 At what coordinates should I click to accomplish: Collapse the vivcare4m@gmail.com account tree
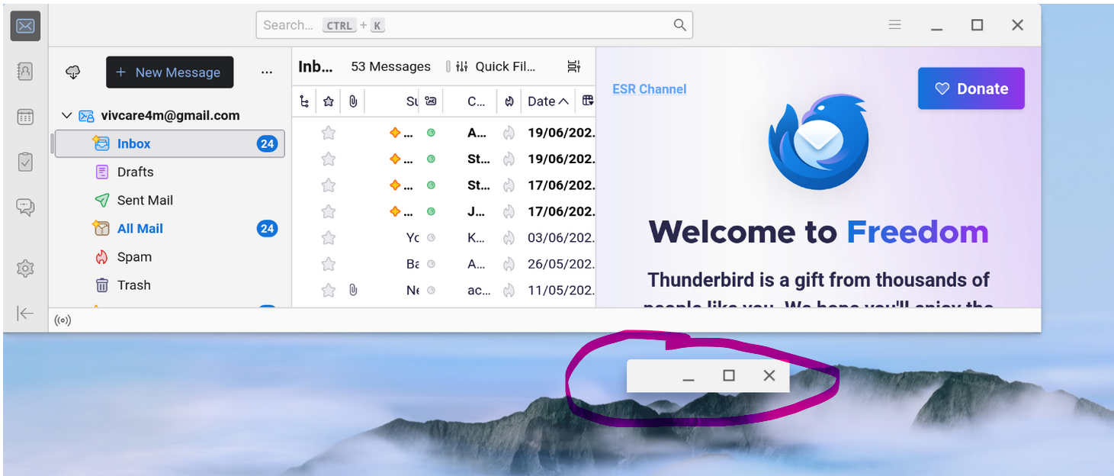pos(67,116)
